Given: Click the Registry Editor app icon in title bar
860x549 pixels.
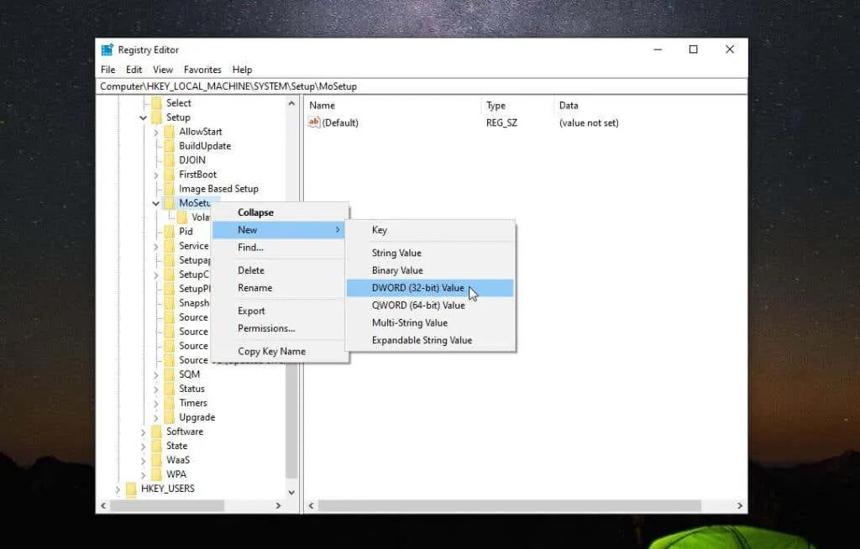Looking at the screenshot, I should click(107, 50).
